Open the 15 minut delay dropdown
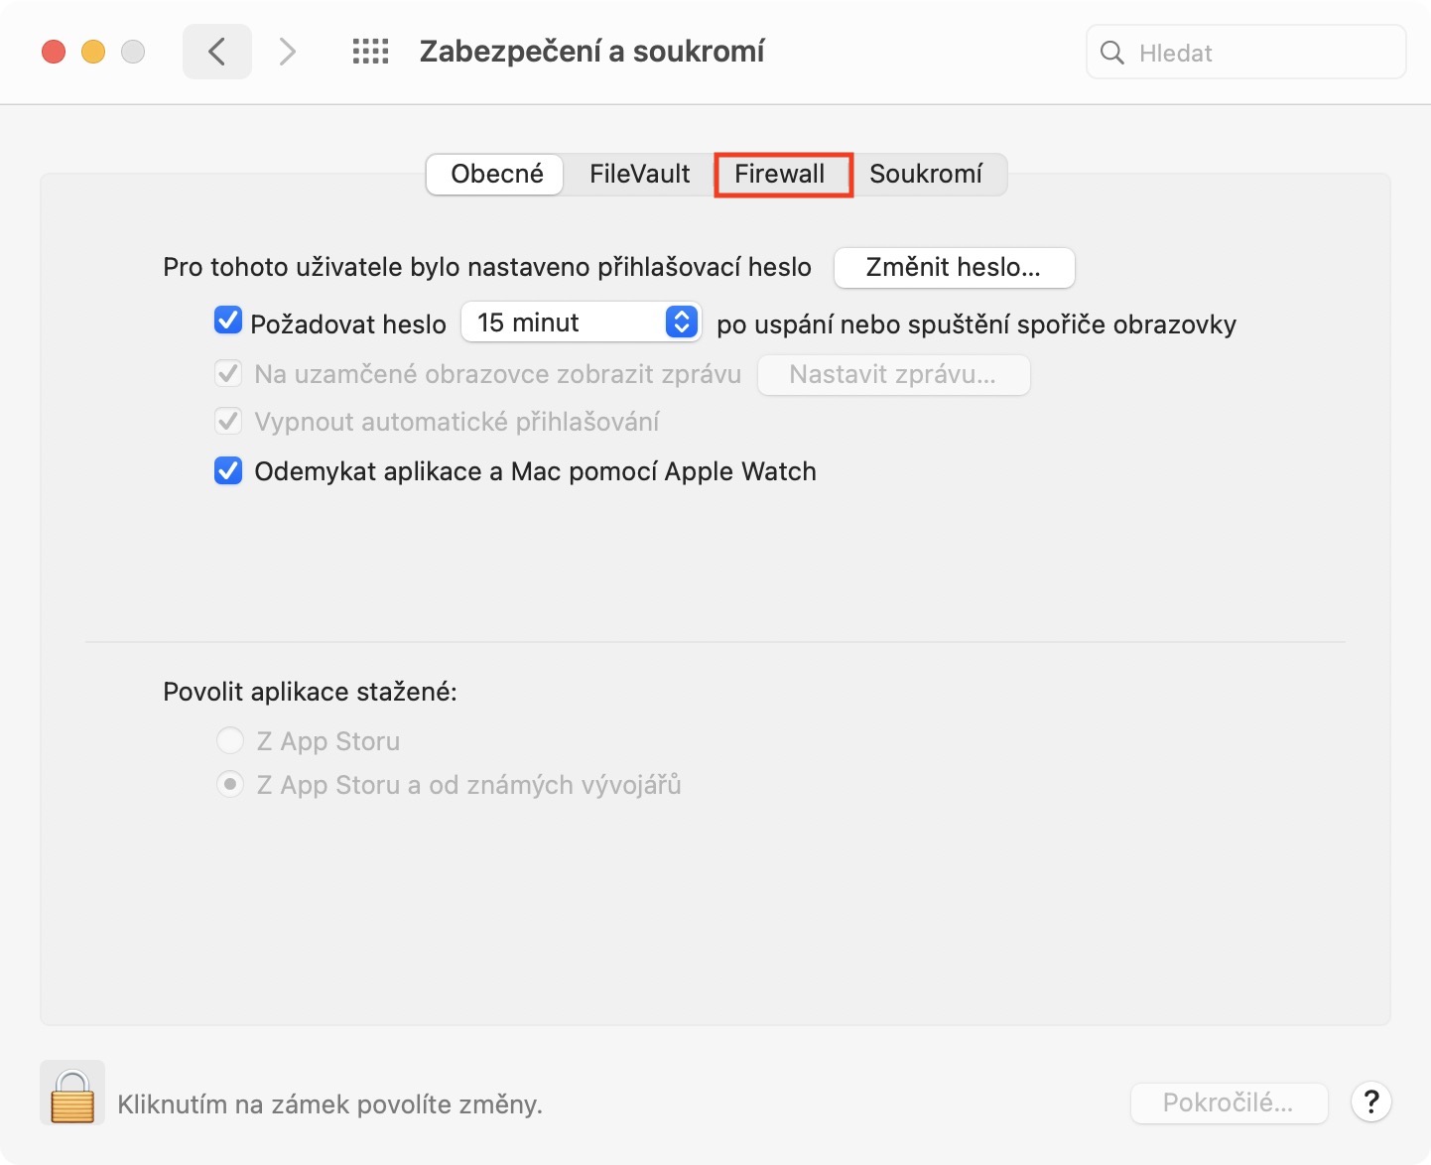Screen dimensions: 1431x1165 582,322
